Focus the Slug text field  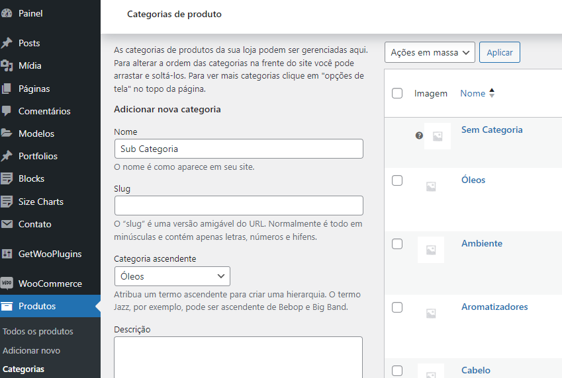pos(238,206)
